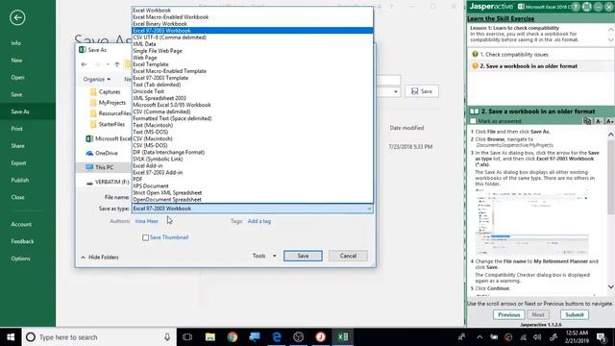Click the Submit button in Jasperactive
This screenshot has width=615, height=346.
click(575, 314)
